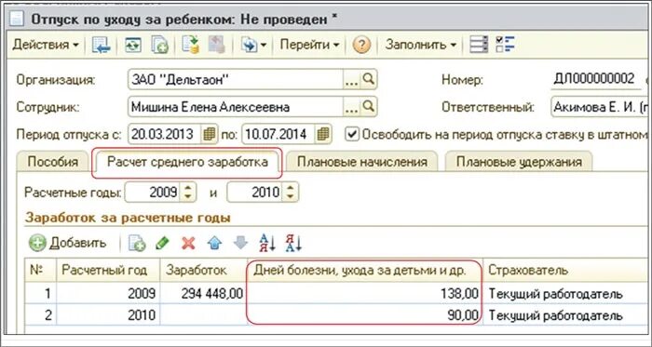The height and width of the screenshot is (347, 652).
Task: Click the first calculation year field 2009
Action: tap(153, 193)
